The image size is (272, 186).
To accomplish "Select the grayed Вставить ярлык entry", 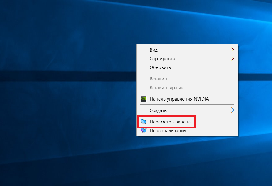I will (x=187, y=88).
